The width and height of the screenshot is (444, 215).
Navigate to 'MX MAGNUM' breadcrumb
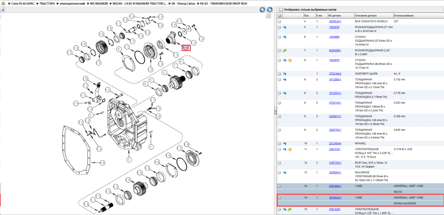(x=99, y=4)
